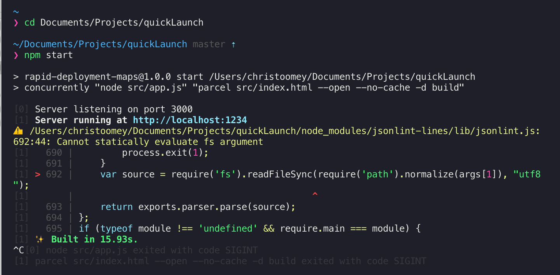Click the bold 'Server running at' text
The image size is (560, 275).
(x=81, y=120)
